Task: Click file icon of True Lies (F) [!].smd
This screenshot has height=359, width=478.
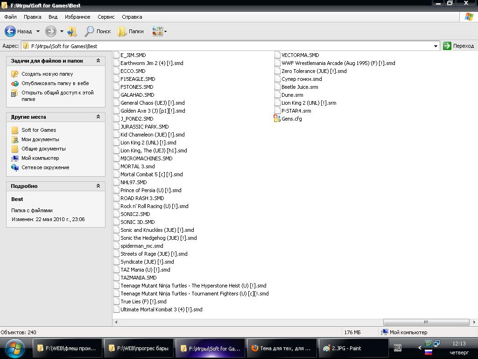Action: click(116, 302)
